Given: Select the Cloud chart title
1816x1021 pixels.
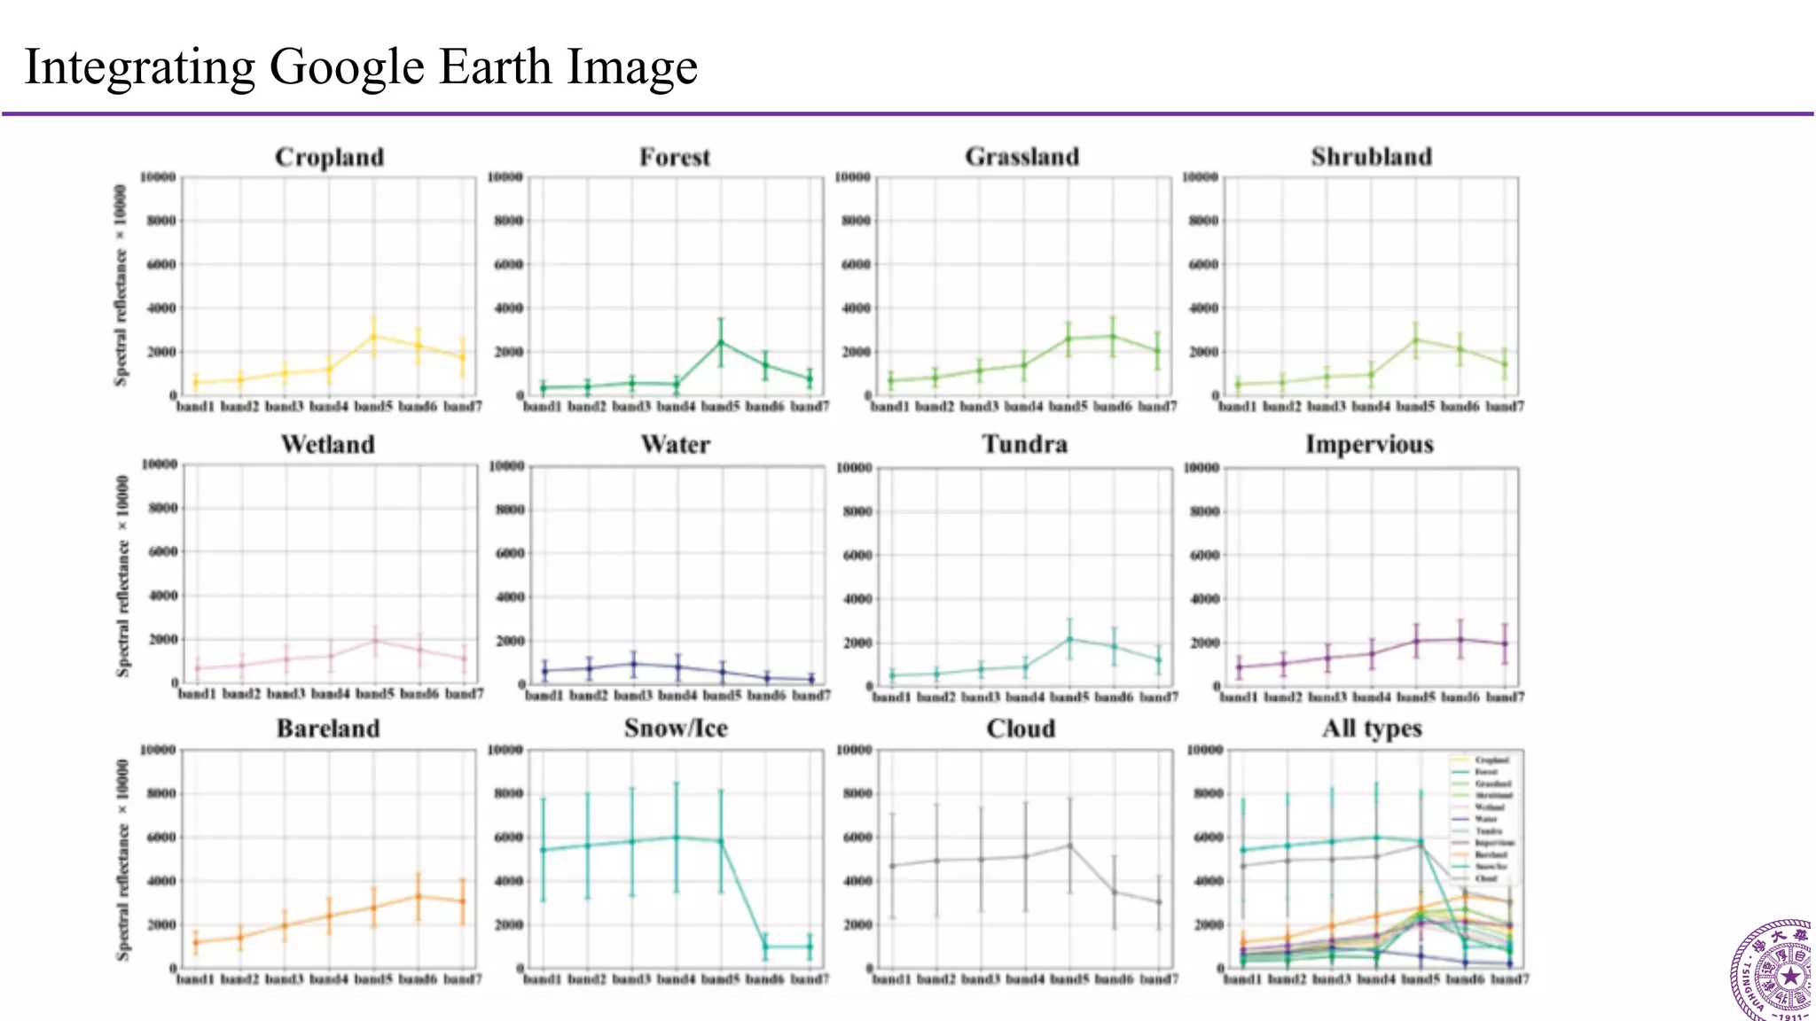Looking at the screenshot, I should coord(1021,729).
